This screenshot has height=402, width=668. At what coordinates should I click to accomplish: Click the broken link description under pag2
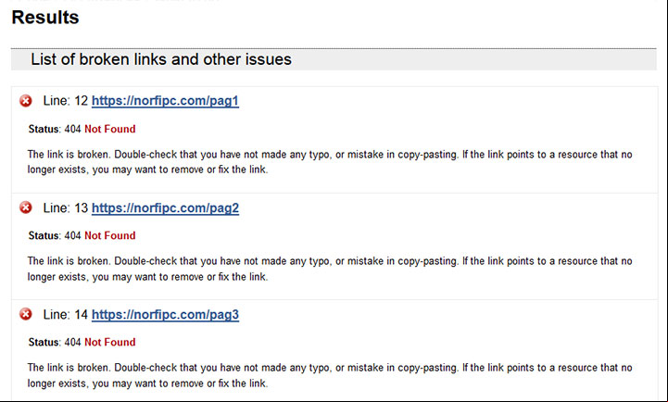click(330, 269)
